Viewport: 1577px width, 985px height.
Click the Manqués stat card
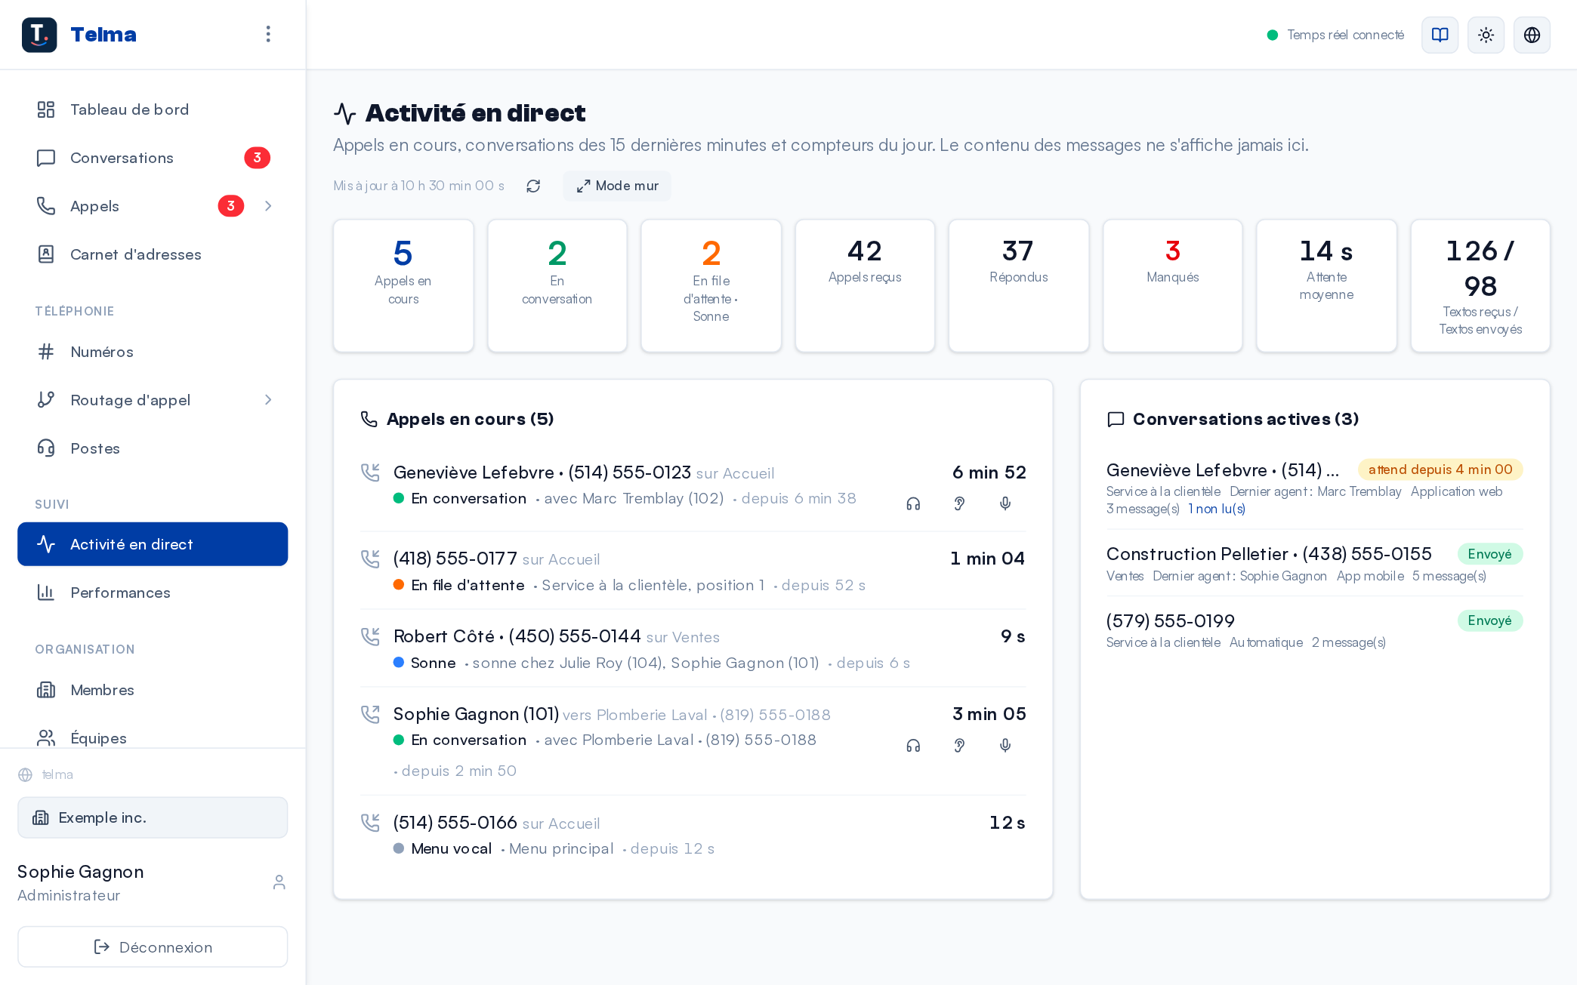[x=1172, y=286]
